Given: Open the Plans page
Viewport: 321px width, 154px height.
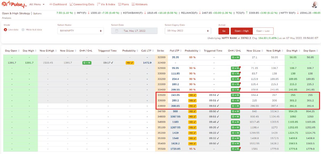Looking at the screenshot, I should pyautogui.click(x=123, y=5).
